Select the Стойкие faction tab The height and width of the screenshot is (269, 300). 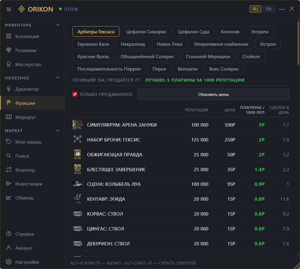coord(251,56)
